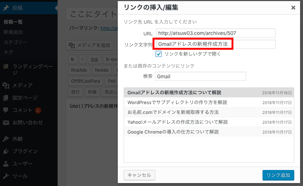The image size is (303, 186).
Task: Click the OffBfLastPara editor button
Action: point(85,81)
